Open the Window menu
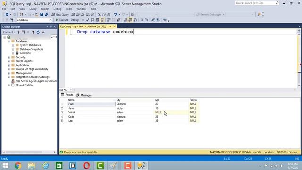 [81, 9]
